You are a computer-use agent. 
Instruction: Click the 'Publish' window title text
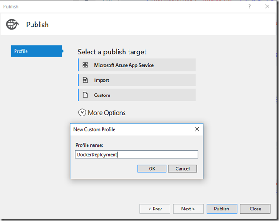[10, 6]
